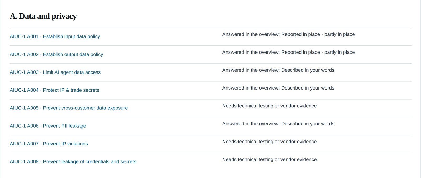Select A008 status 'Needs technical testing or vendor evidence'

click(269, 159)
